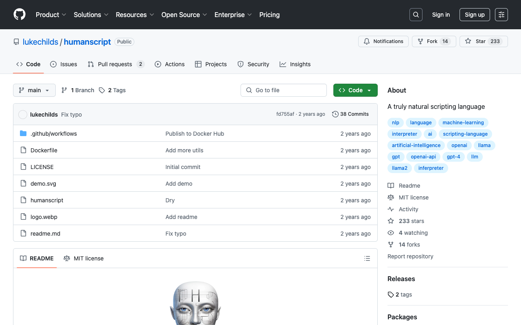521x325 pixels.
Task: Expand the main branch dropdown
Action: pos(34,90)
